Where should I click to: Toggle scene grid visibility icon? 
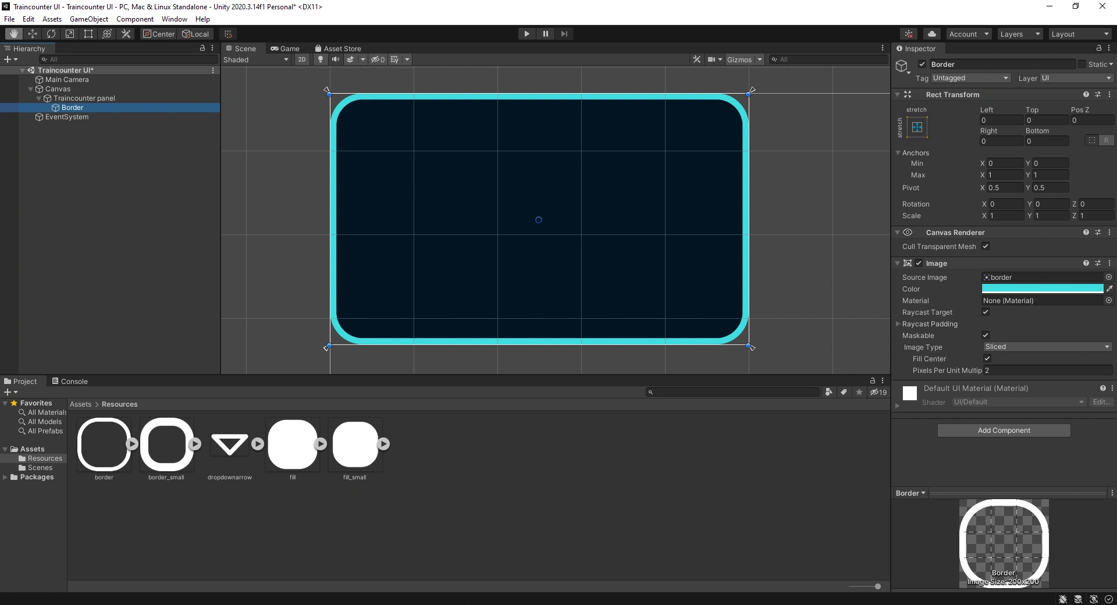394,59
